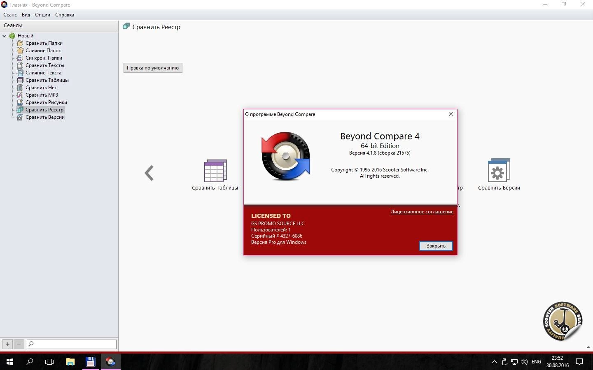Open File Explorer from taskbar
This screenshot has width=593, height=370.
click(70, 362)
